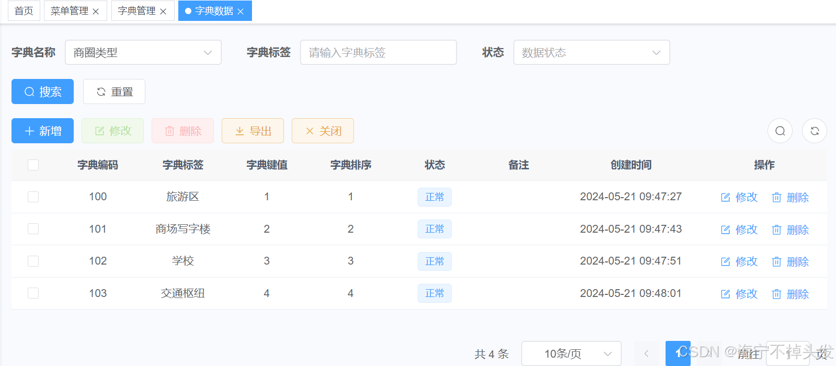Screen dimensions: 836x366
Task: Close the 菜单管理 tab with its X
Action: [x=96, y=12]
